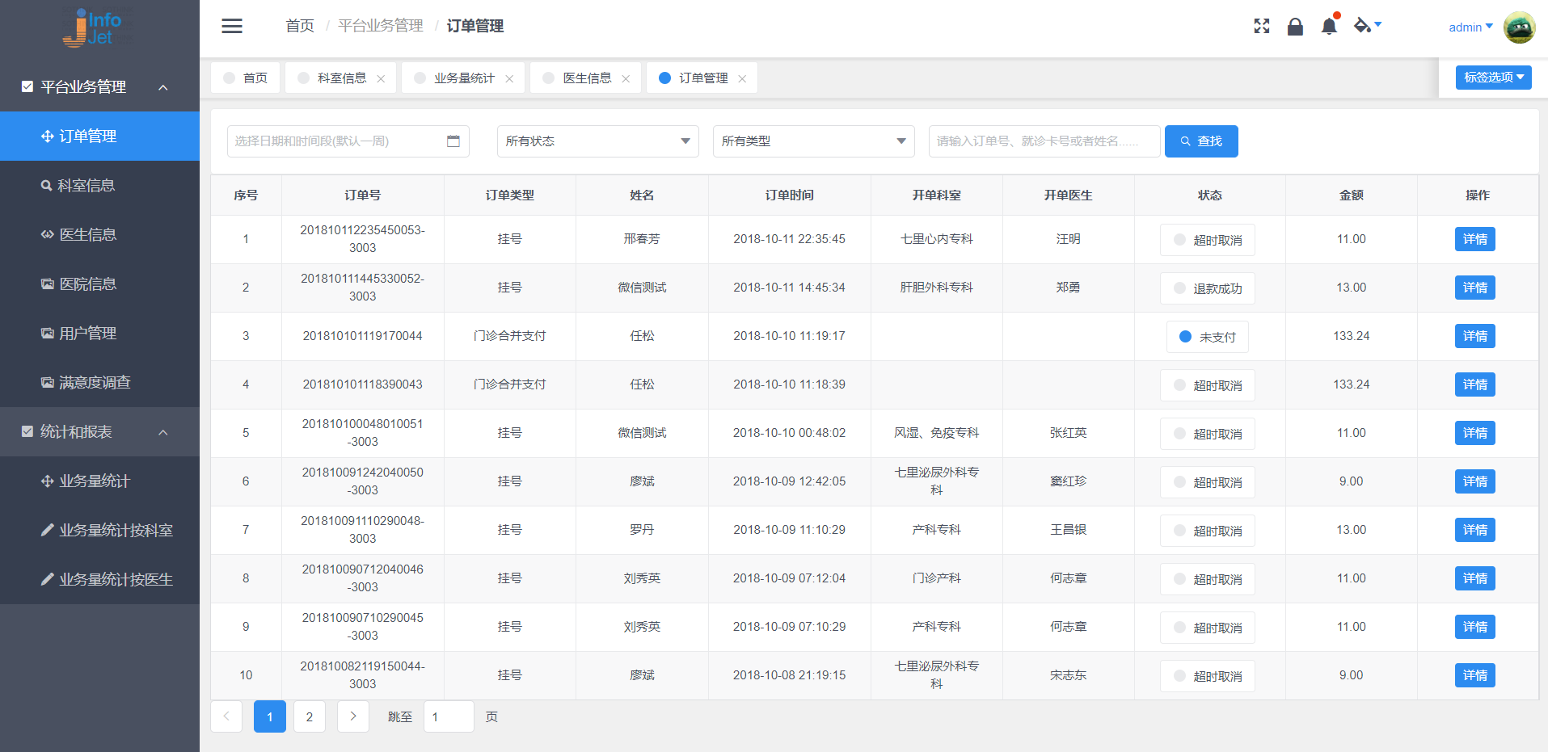Click the lock screen icon
Image resolution: width=1548 pixels, height=752 pixels.
click(1295, 27)
